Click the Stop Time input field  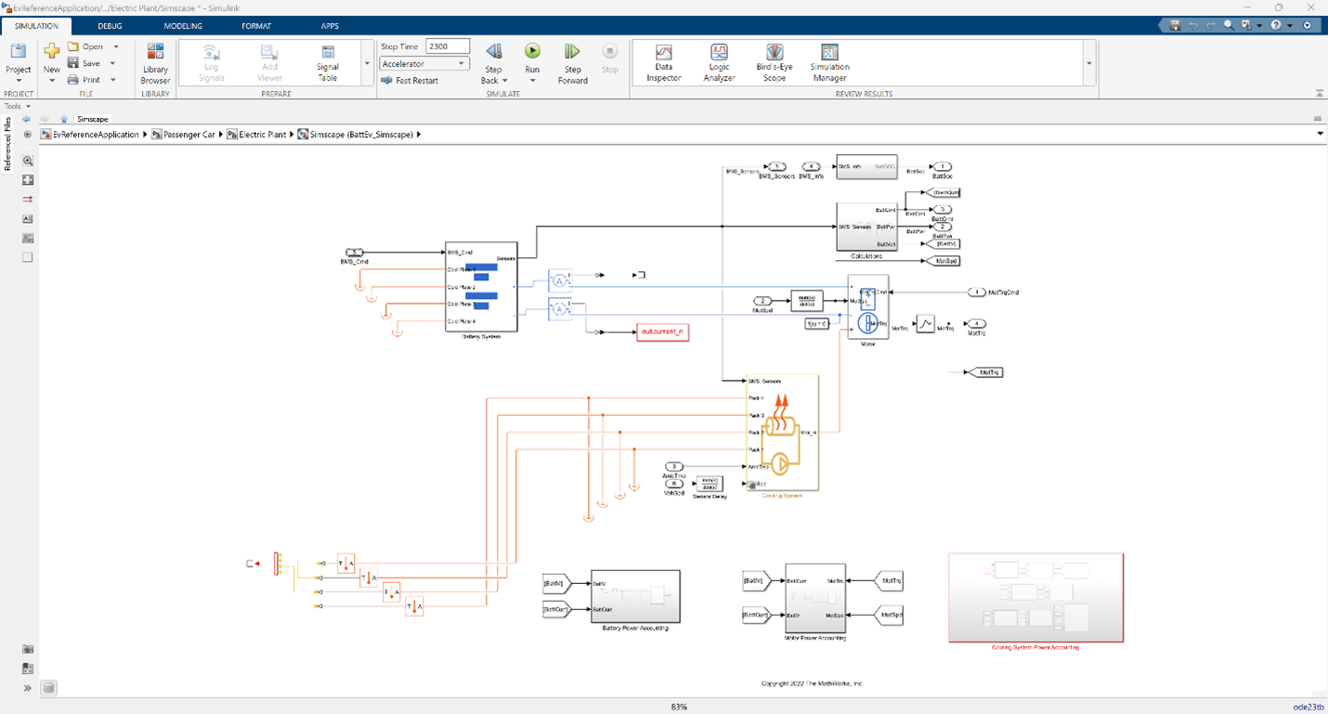(x=447, y=46)
